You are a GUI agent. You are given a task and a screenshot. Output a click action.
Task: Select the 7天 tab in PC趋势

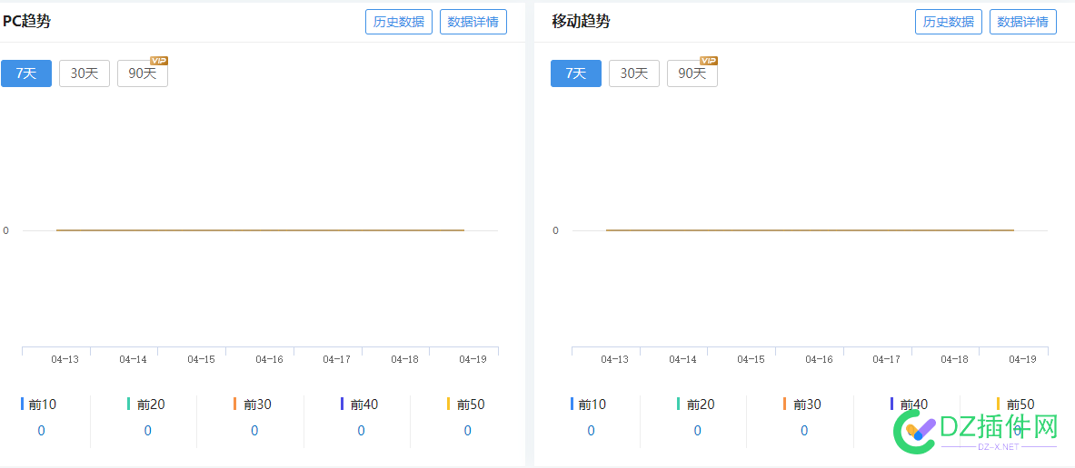(26, 73)
